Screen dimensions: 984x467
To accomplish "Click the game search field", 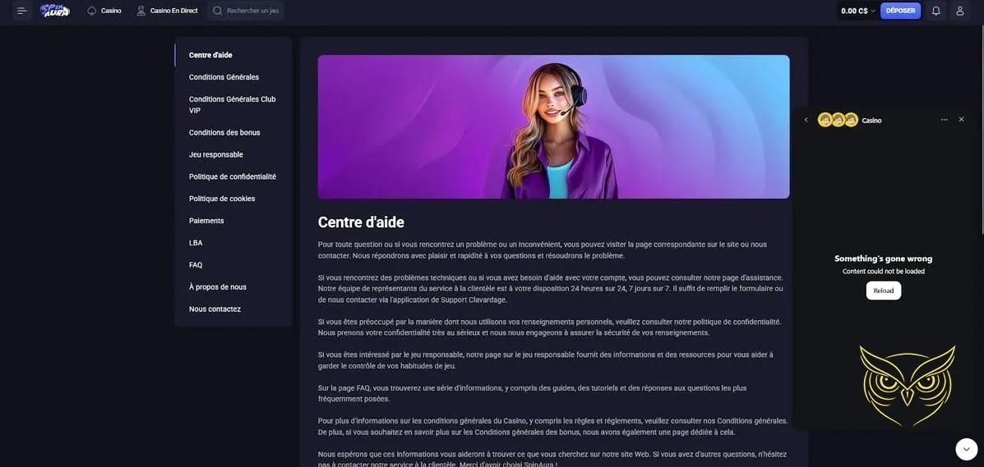I will click(x=246, y=11).
